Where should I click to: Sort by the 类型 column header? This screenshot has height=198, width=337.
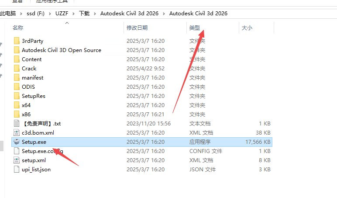coord(195,28)
